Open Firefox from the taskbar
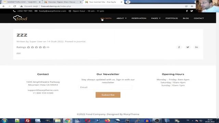 click(x=107, y=121)
